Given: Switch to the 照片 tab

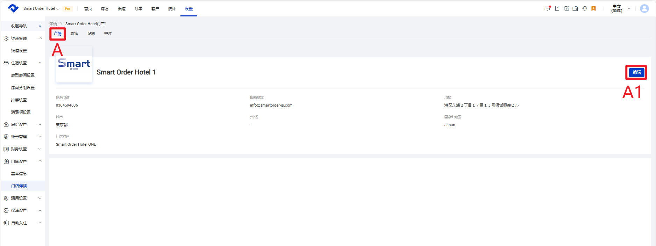Looking at the screenshot, I should tap(108, 34).
